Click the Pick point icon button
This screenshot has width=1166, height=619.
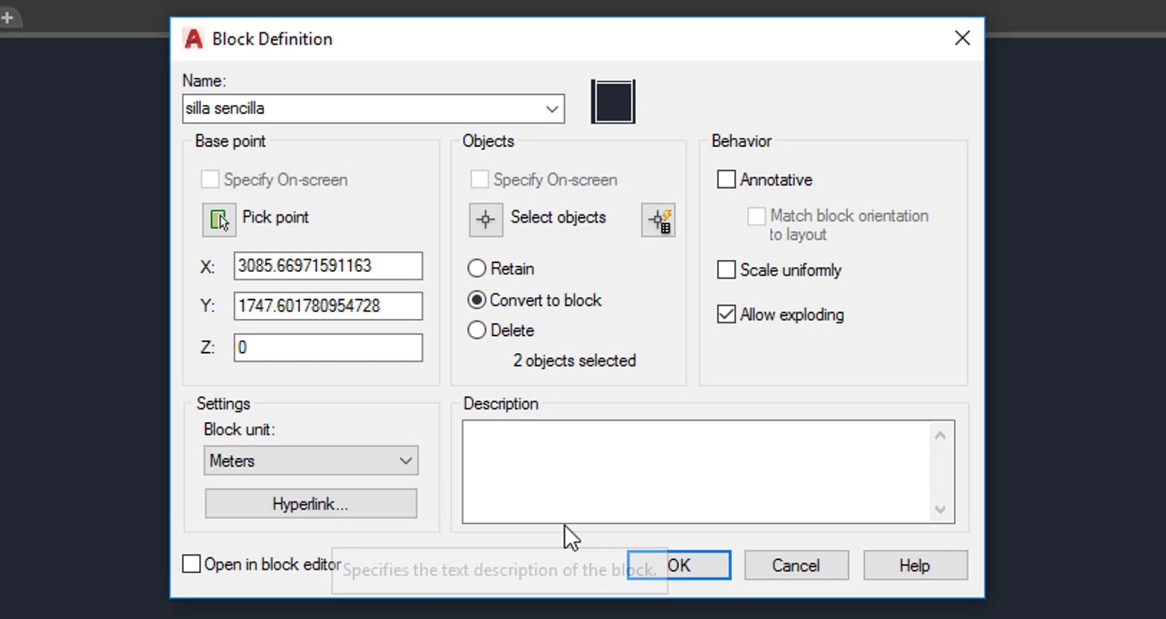pyautogui.click(x=219, y=220)
